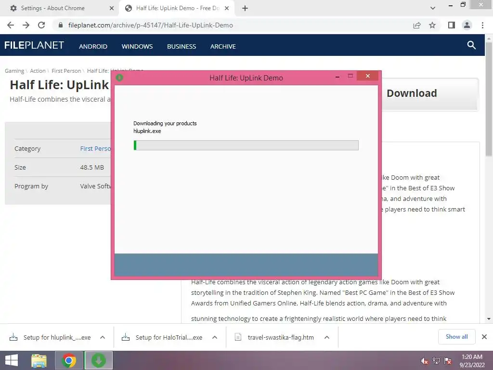
Task: Click the FILEPLANET logo
Action: [x=34, y=45]
